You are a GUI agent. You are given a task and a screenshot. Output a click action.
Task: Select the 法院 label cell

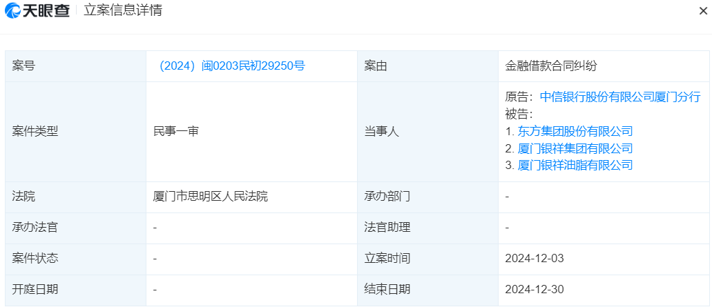[75, 197]
